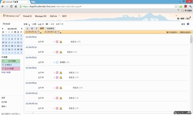Screen dimensions: 193x115
Task: Click the recurrence icon on the 2012年4月5日 event
Action: tap(43, 62)
